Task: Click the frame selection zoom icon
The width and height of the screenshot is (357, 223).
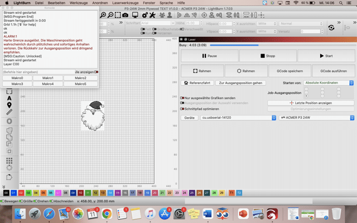Action: point(118,14)
